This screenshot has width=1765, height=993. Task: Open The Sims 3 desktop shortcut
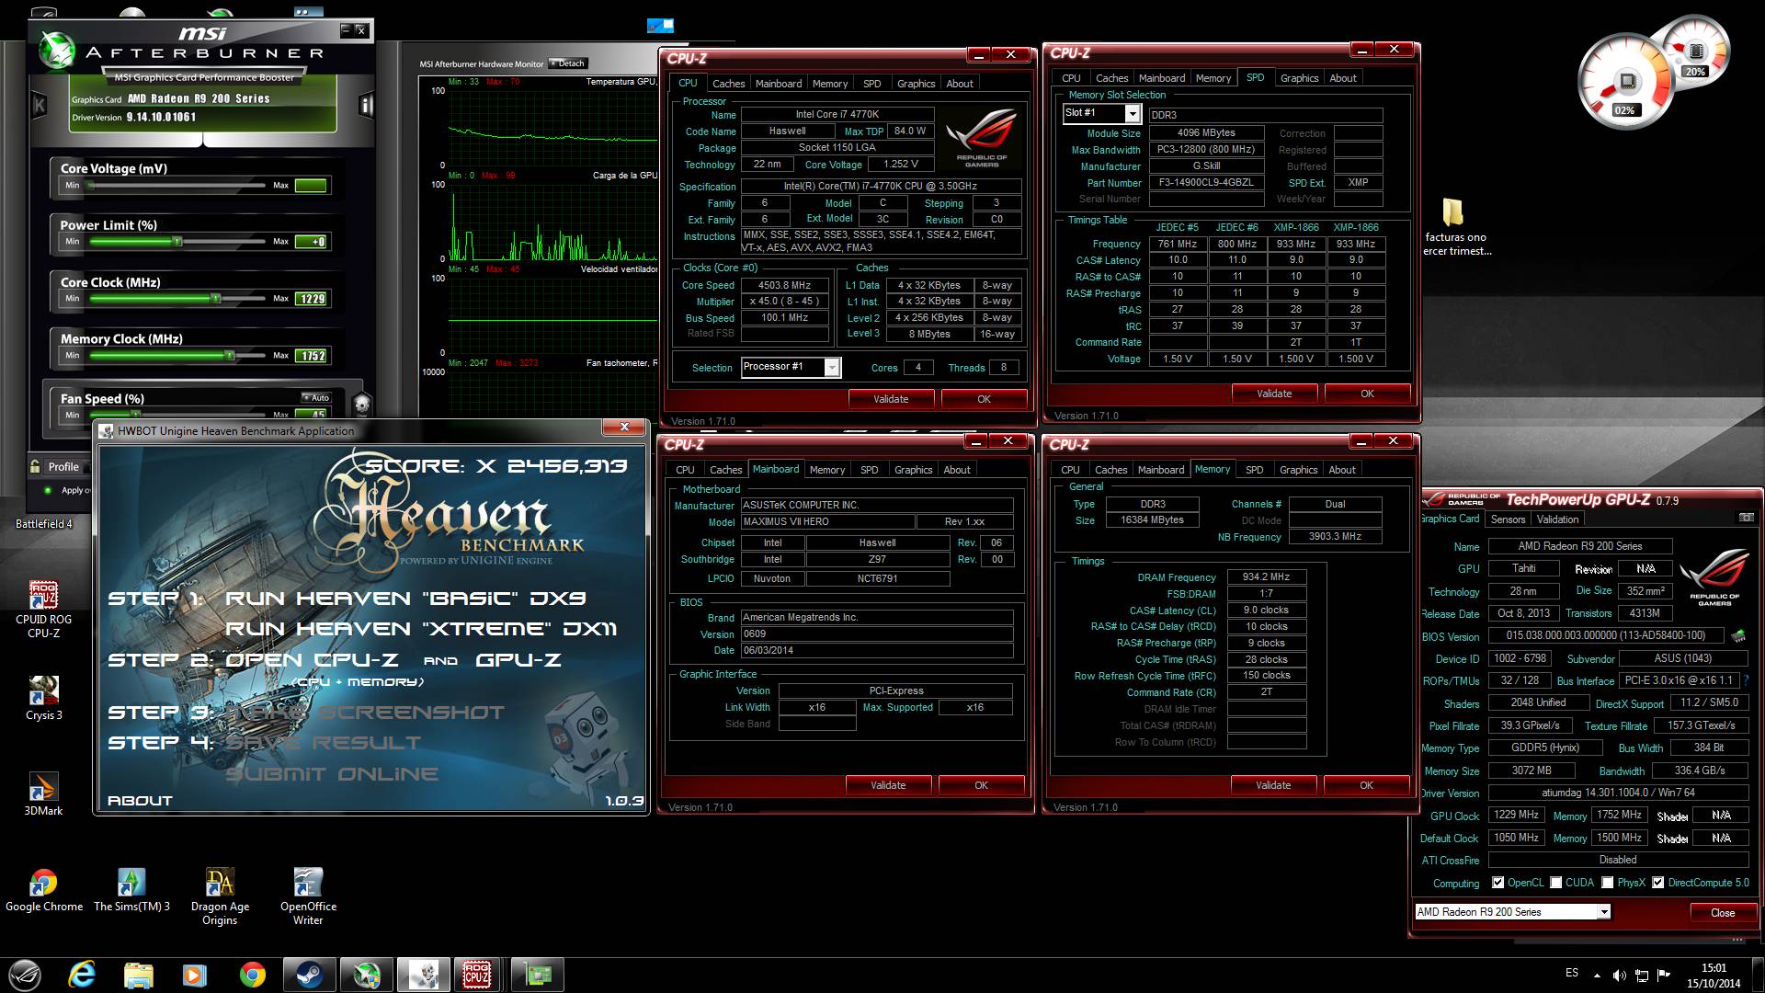131,891
